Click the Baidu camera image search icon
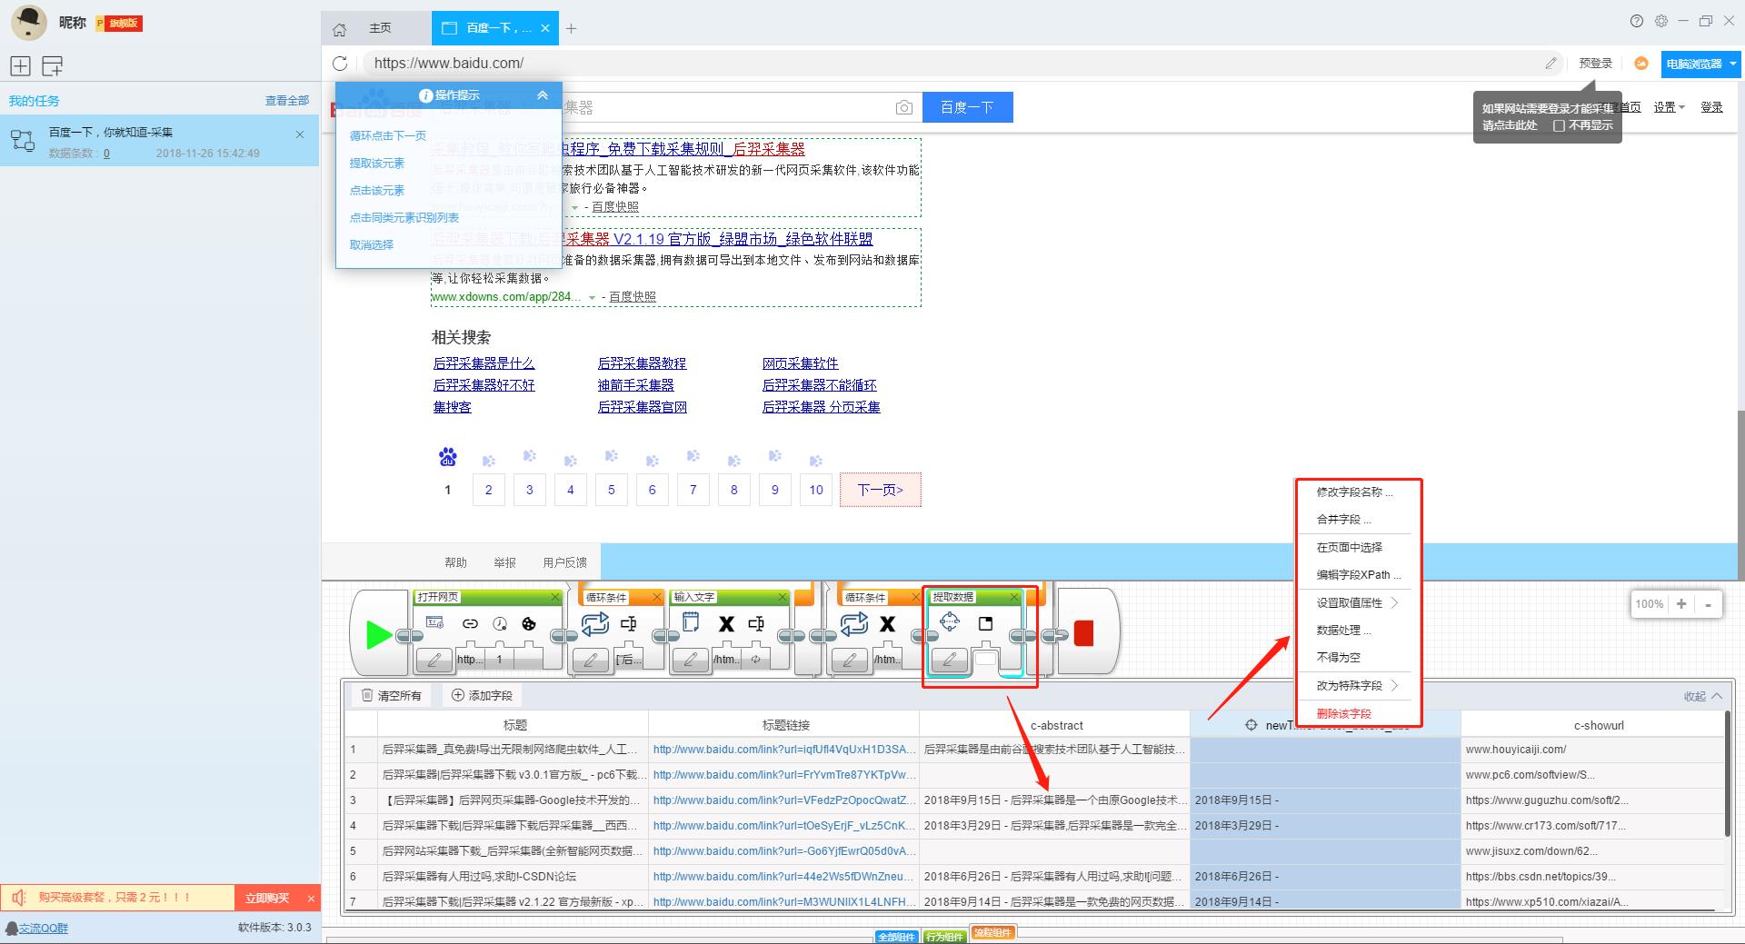 click(x=903, y=107)
